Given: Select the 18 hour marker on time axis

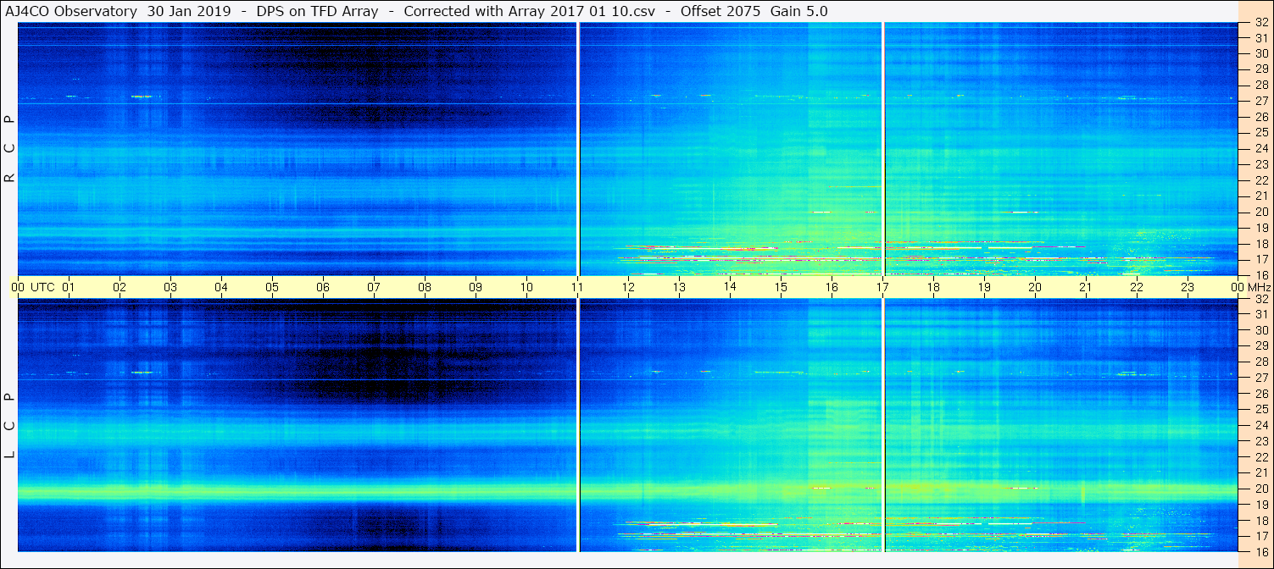Looking at the screenshot, I should pyautogui.click(x=933, y=287).
